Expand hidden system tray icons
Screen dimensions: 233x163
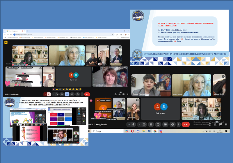(x=203, y=131)
